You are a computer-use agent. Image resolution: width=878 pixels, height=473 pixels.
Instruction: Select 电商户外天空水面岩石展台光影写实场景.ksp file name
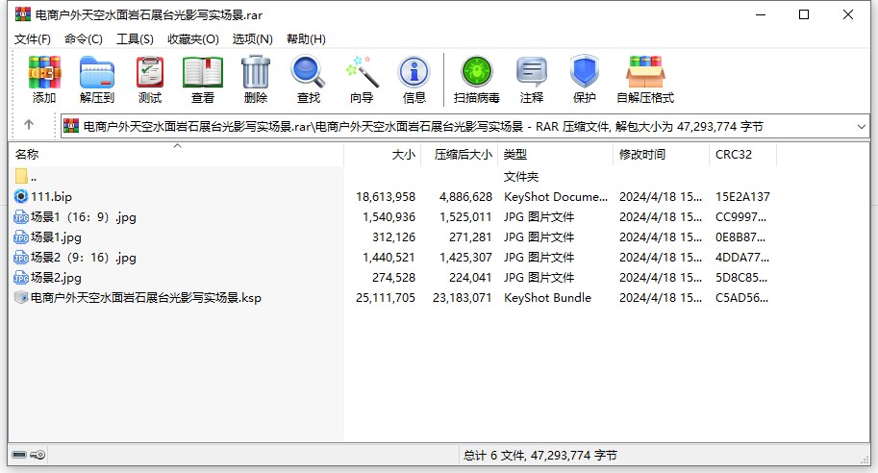145,298
